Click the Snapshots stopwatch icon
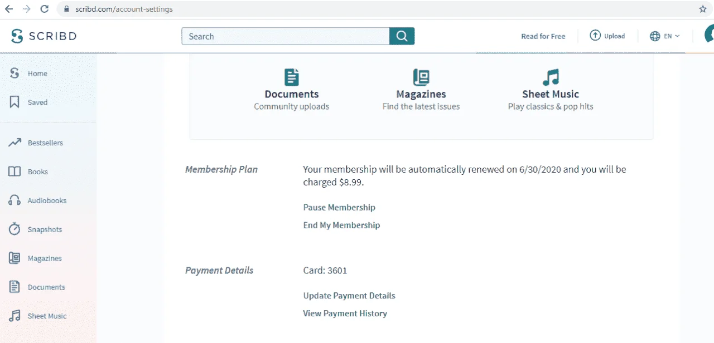Viewport: 714px width, 343px height. click(15, 229)
